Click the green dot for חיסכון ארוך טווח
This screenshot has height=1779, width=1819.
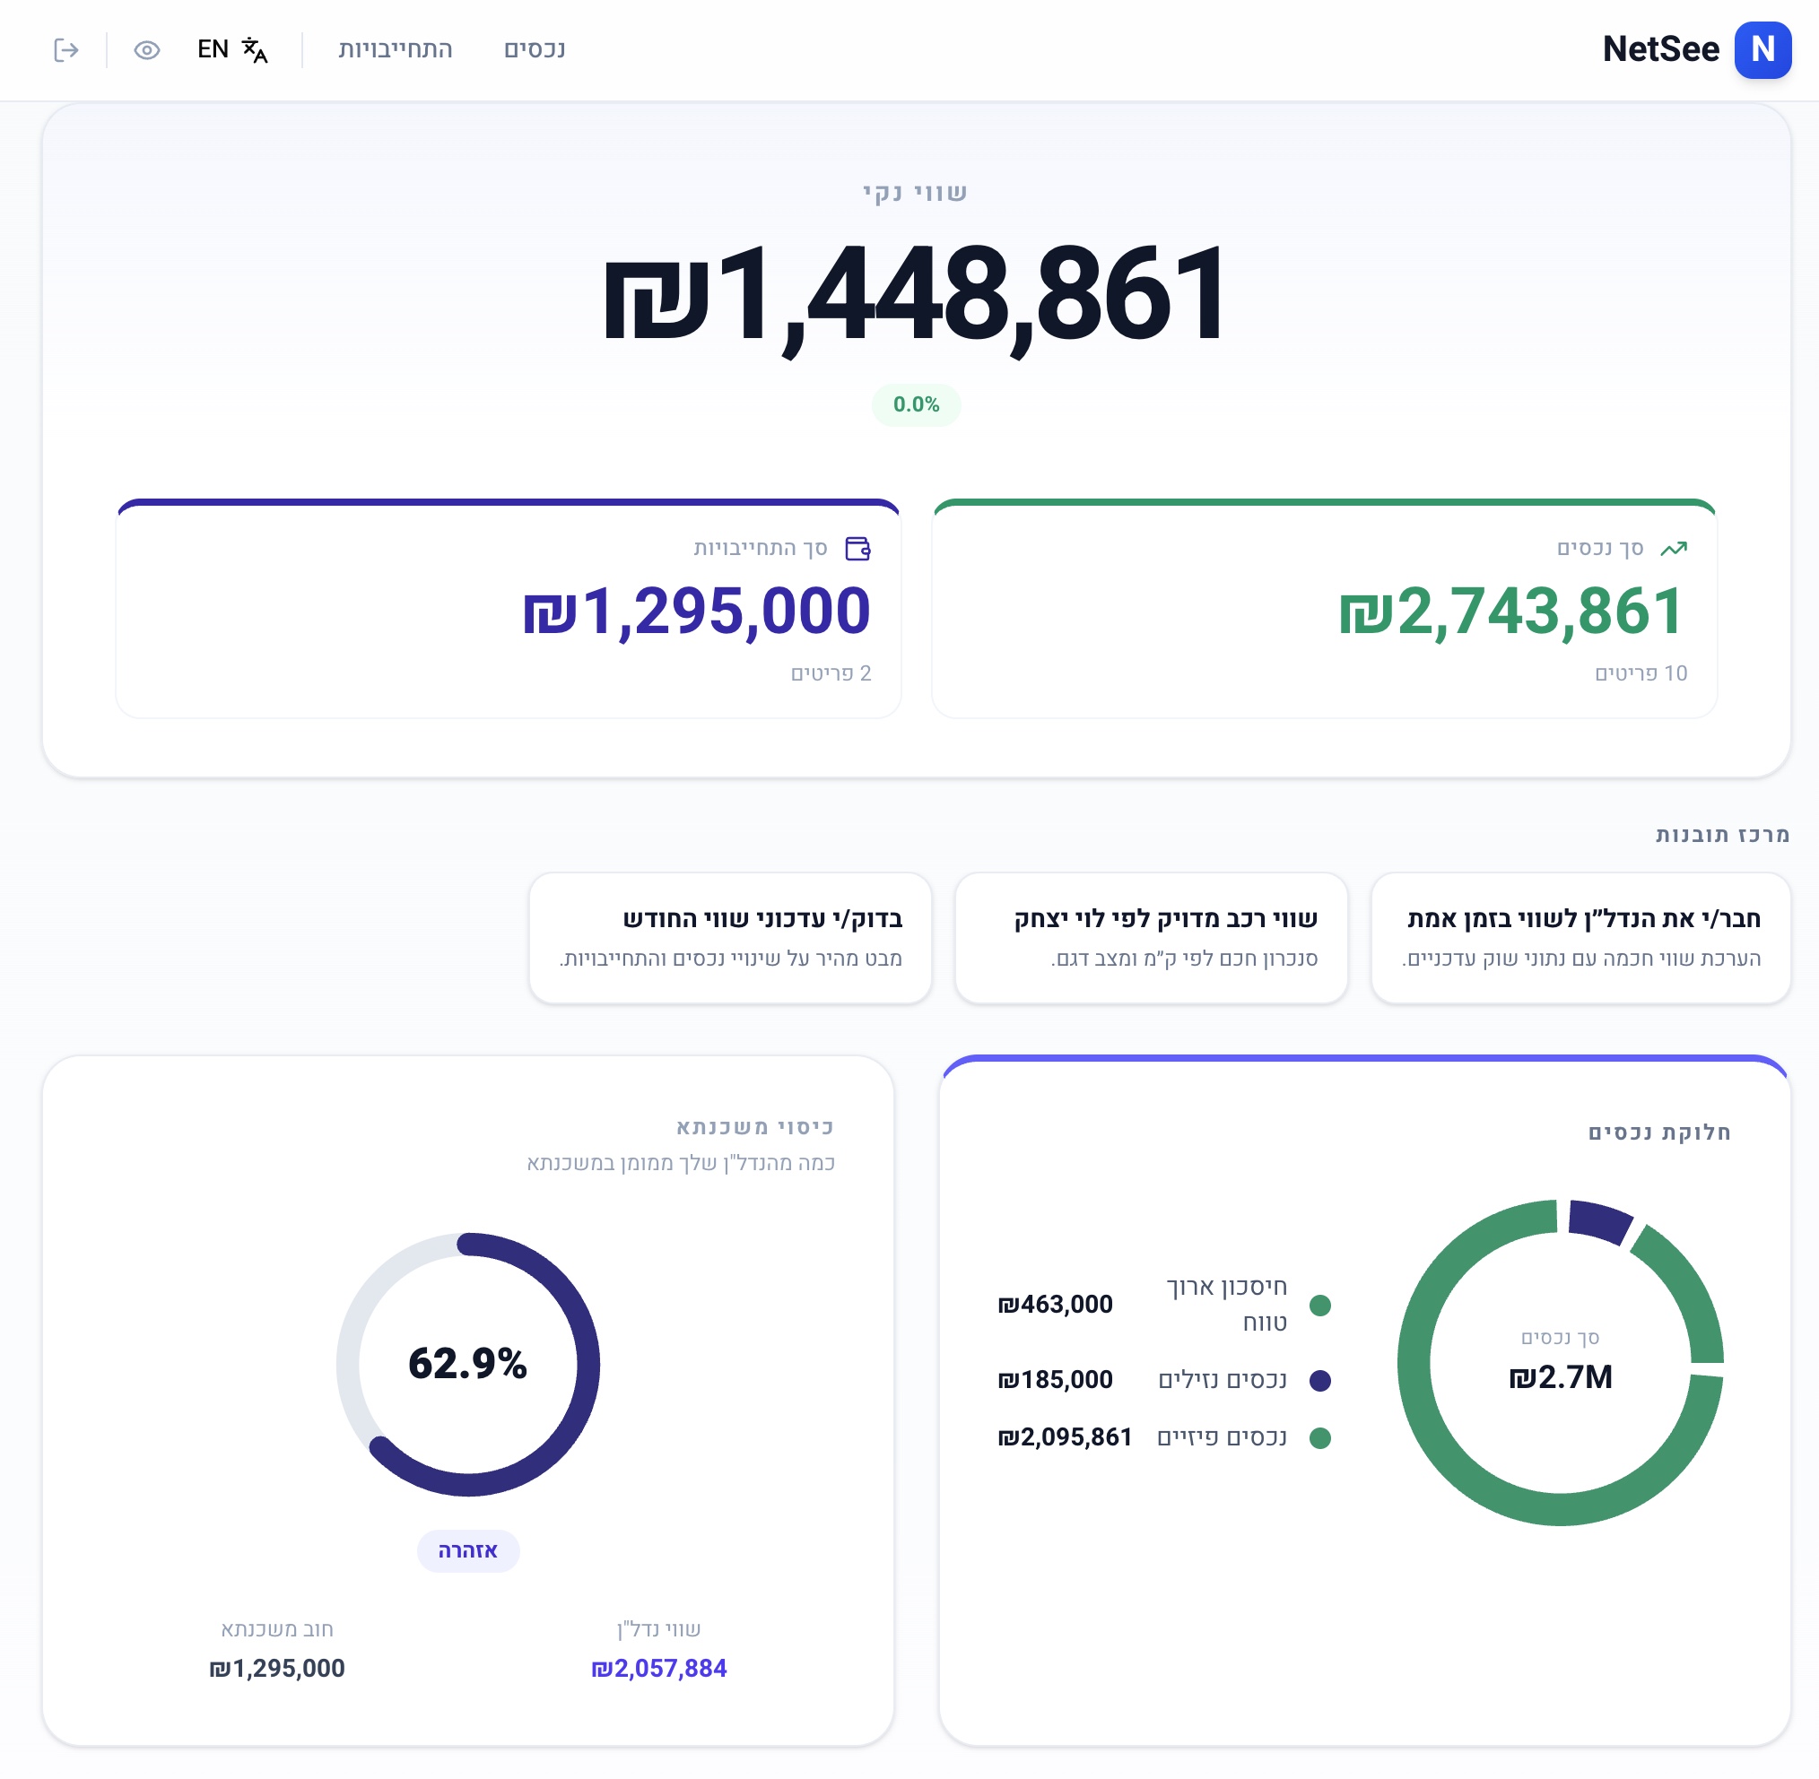[x=1319, y=1306]
